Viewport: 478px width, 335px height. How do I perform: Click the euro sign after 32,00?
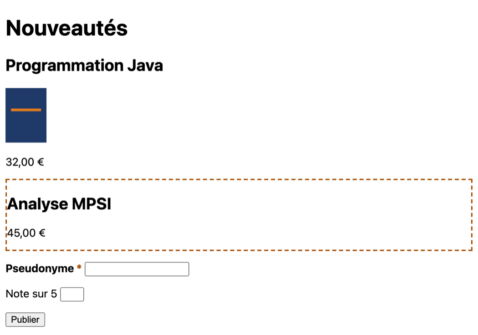[x=41, y=162]
